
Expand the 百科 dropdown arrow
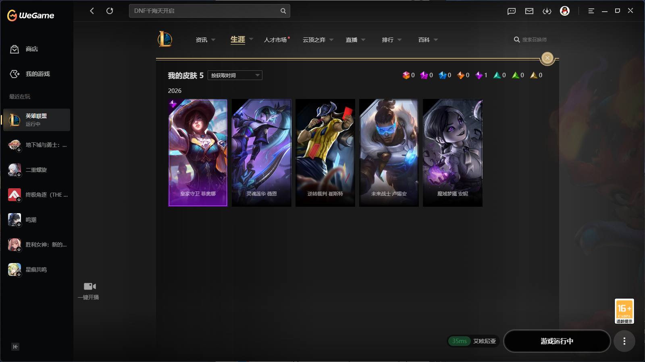[436, 40]
